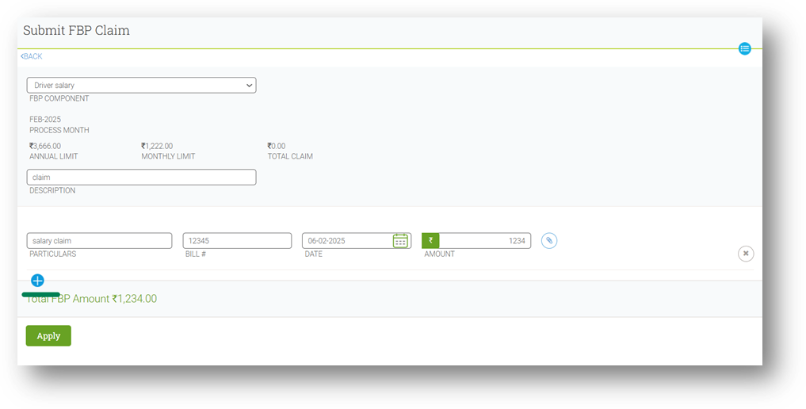The height and width of the screenshot is (409, 806).
Task: Select the ₹0.00 total claim value
Action: pos(277,146)
